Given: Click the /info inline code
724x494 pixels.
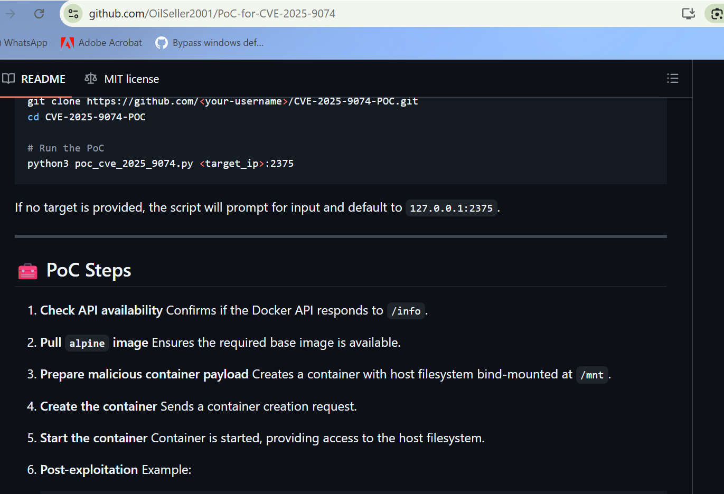Looking at the screenshot, I should pos(406,311).
